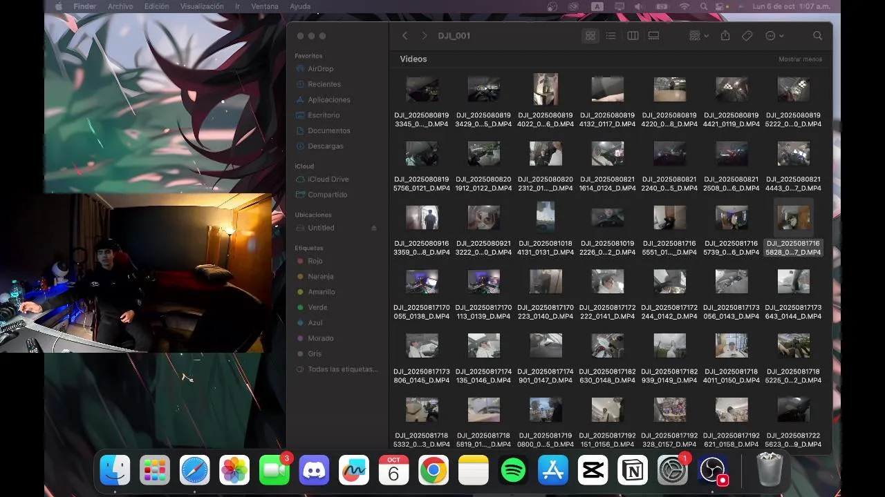Screen dimensions: 885x497
Task: Open Photos from the Dock
Action: [x=235, y=471]
